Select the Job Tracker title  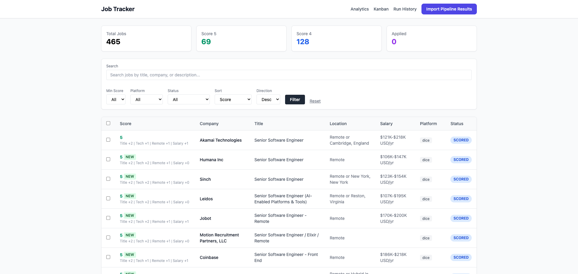(x=118, y=9)
